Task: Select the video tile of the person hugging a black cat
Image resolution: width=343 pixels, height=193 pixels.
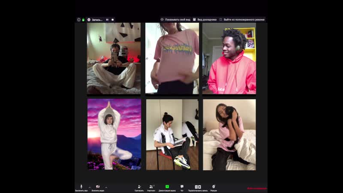Action: point(229,135)
